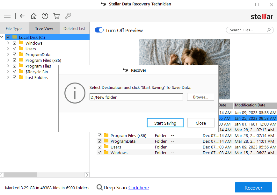This screenshot has height=195, width=277.
Task: Click 'Marked 3.29 GB' status text
Action: (x=47, y=188)
